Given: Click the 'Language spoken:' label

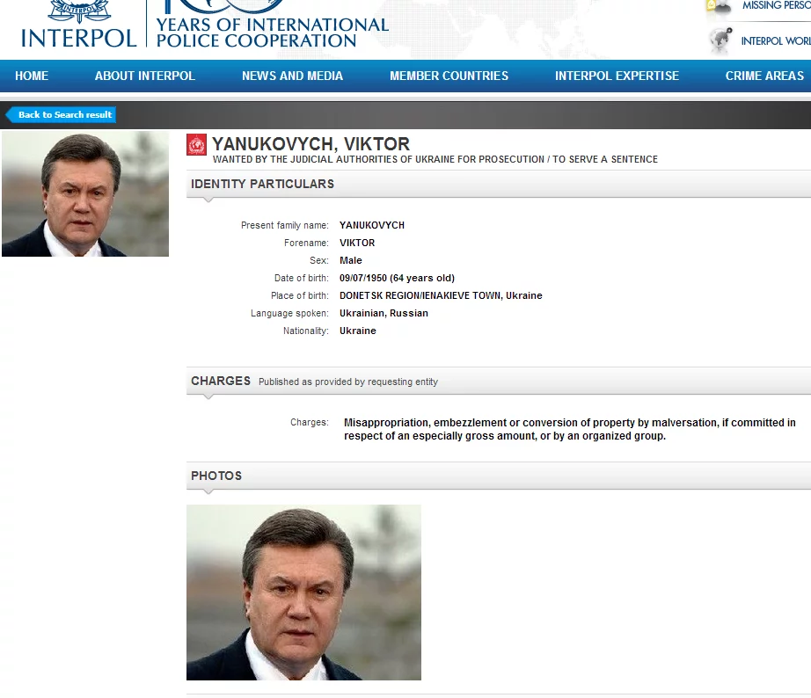Looking at the screenshot, I should [x=289, y=313].
